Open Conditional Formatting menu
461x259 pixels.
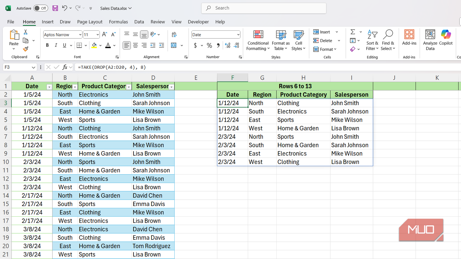[x=258, y=40]
